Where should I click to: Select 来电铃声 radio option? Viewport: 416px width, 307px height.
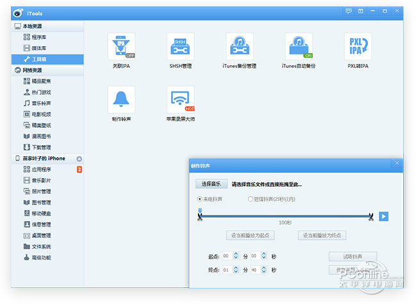210,199
